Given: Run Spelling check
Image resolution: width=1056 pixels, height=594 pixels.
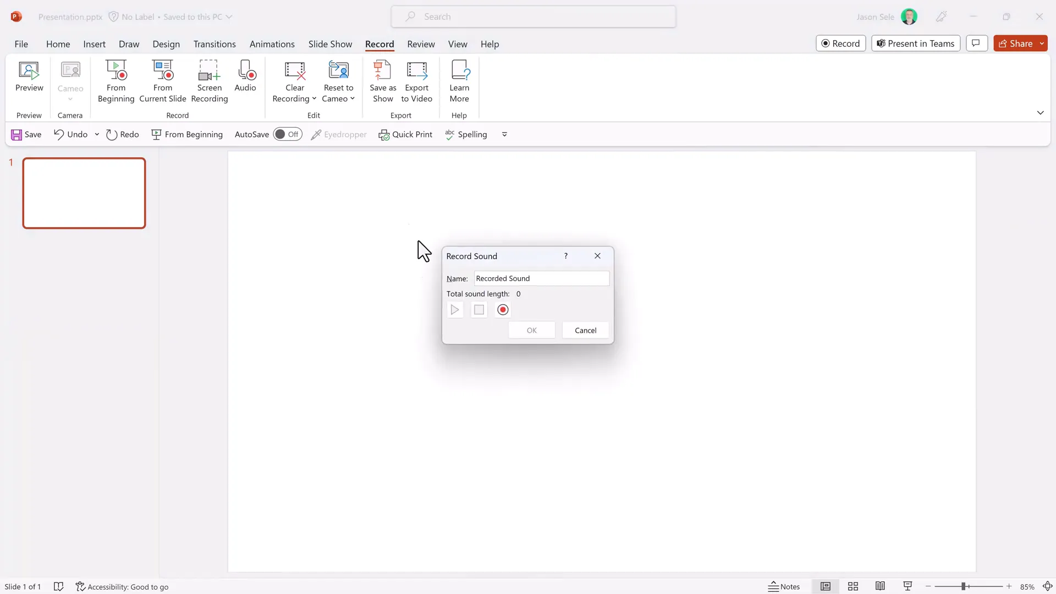Looking at the screenshot, I should coord(466,135).
